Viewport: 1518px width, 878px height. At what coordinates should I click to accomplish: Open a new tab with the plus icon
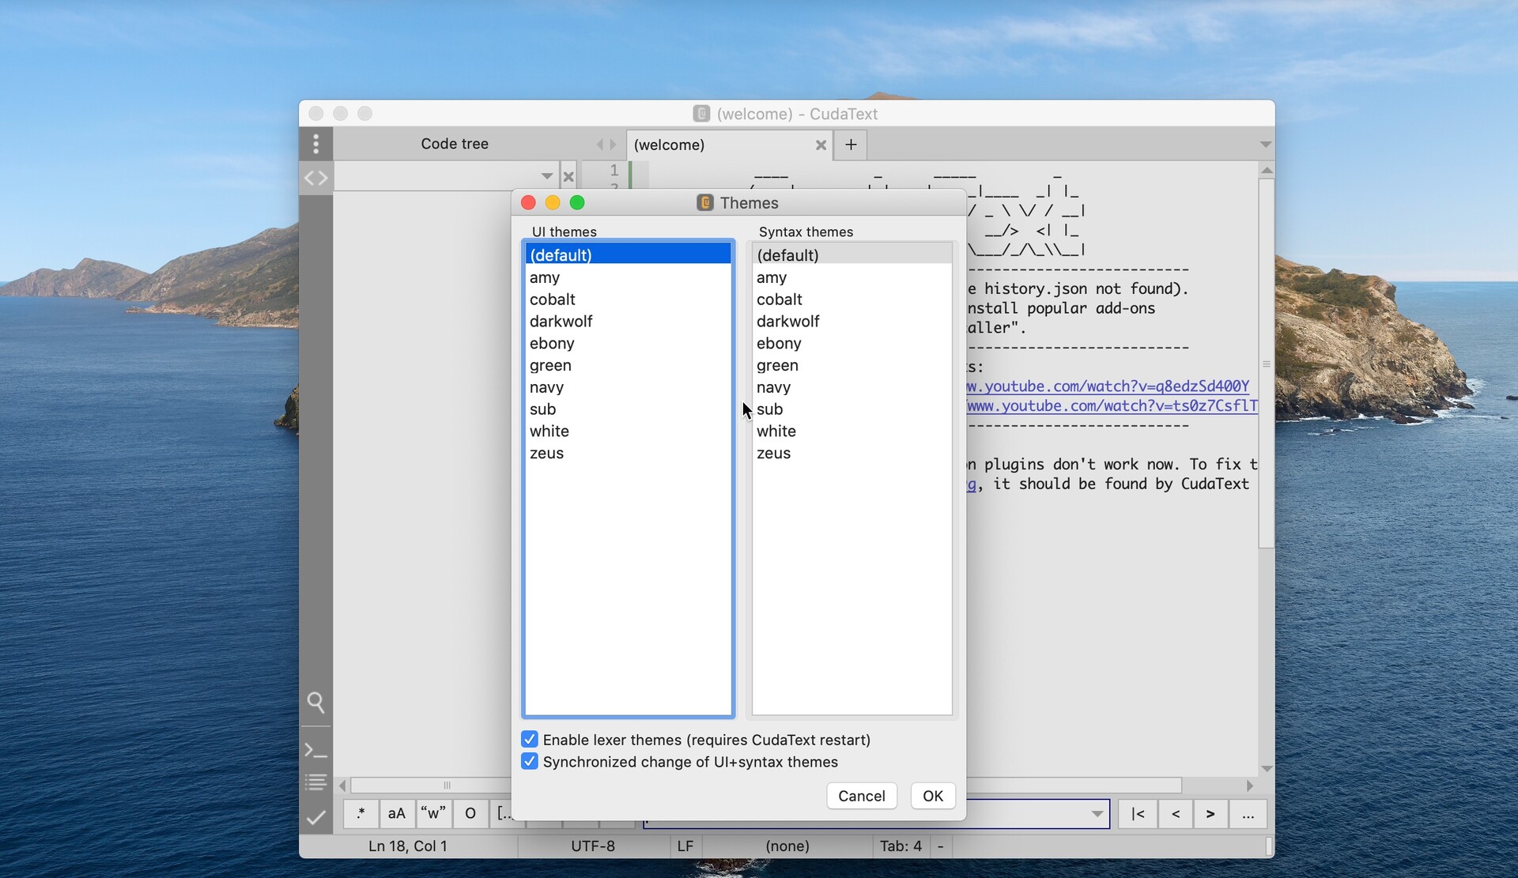[x=850, y=145]
